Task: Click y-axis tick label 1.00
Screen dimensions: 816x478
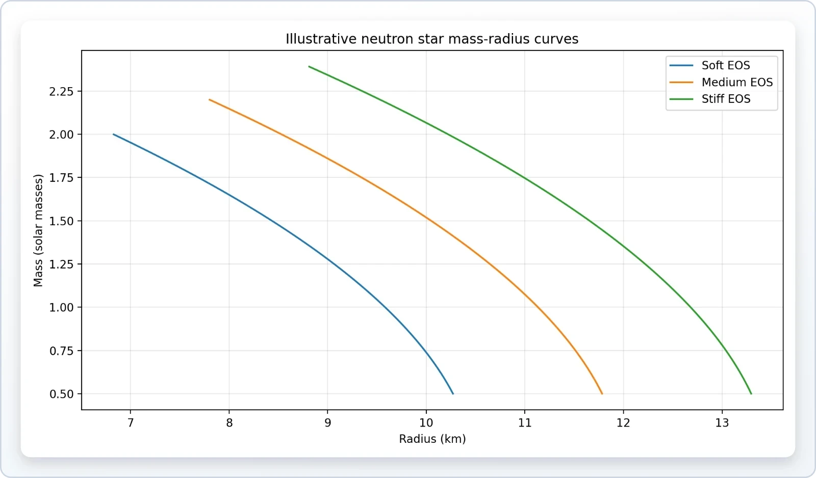Action: pos(62,307)
